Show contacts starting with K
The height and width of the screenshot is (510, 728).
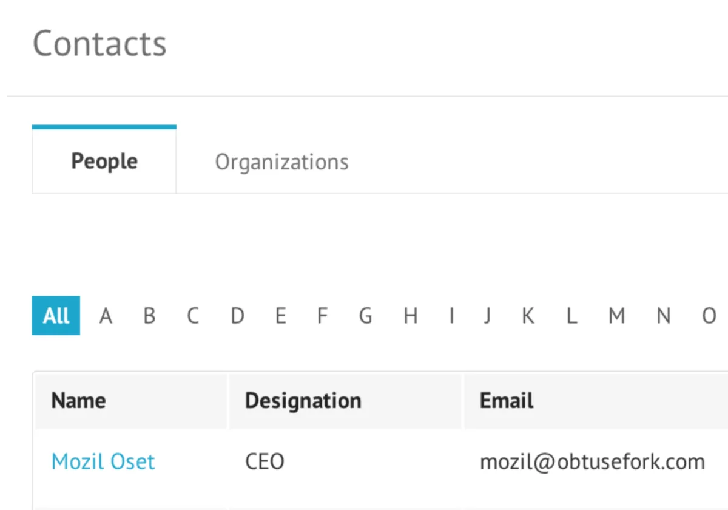pos(528,316)
